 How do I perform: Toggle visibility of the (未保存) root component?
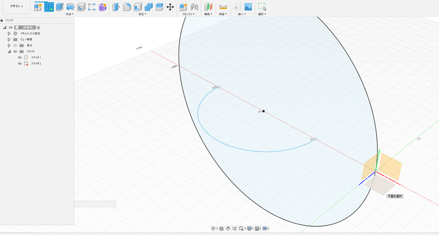pyautogui.click(x=11, y=27)
